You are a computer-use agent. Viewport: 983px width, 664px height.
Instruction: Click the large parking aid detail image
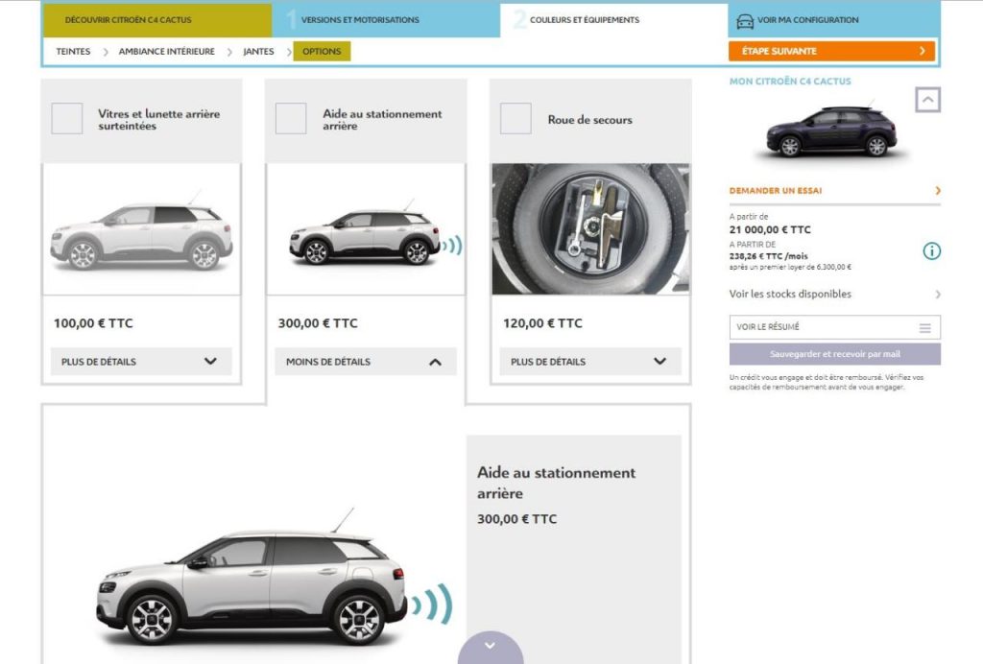[275, 580]
